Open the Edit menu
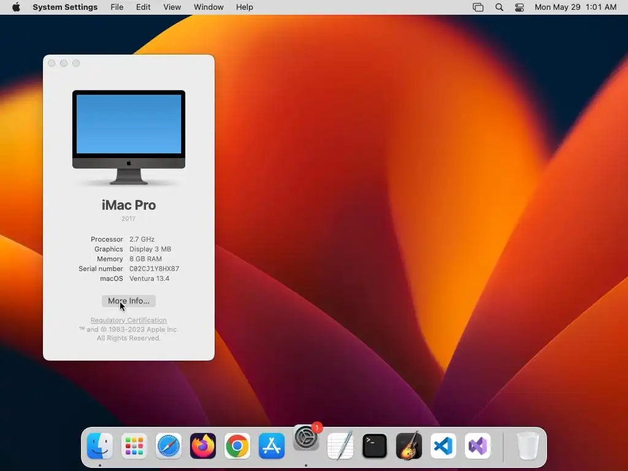Image resolution: width=628 pixels, height=471 pixels. [x=143, y=7]
